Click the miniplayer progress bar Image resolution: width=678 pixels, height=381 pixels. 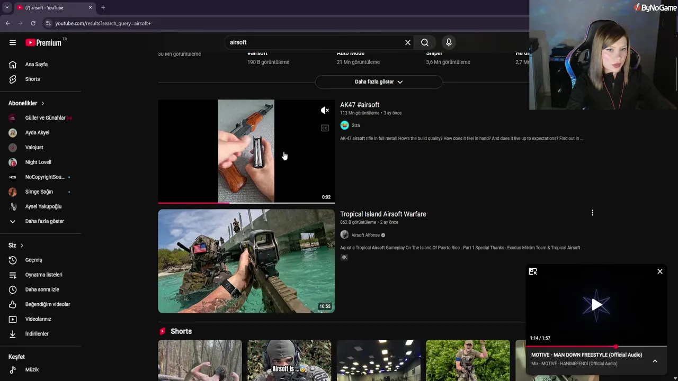(x=596, y=347)
